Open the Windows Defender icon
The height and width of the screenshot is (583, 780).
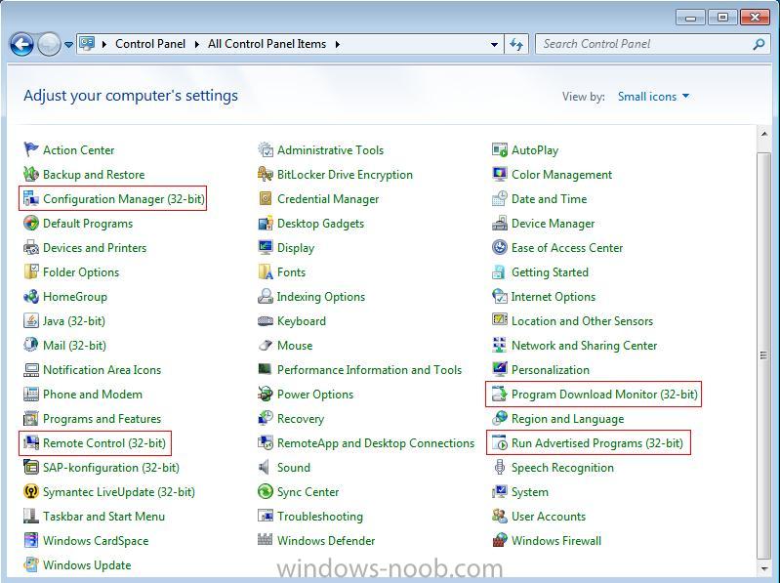[266, 540]
